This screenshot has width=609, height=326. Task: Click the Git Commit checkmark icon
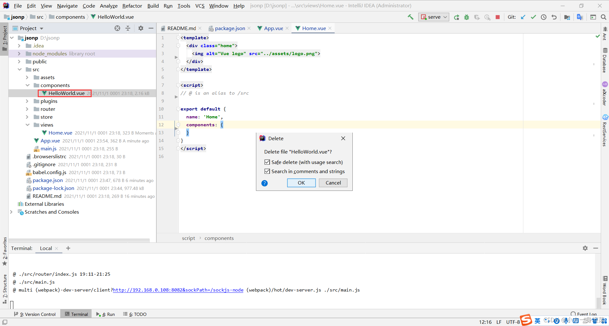[534, 17]
